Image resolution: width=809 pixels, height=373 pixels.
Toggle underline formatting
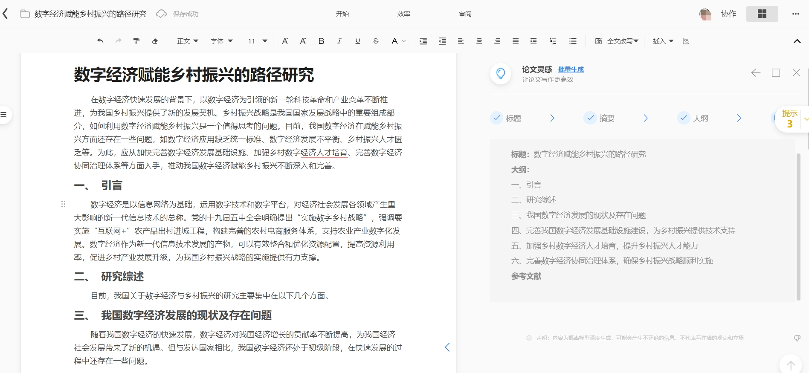[x=357, y=41]
